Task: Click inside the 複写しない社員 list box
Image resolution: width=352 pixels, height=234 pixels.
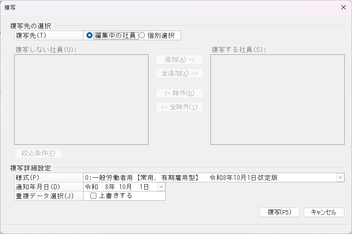Action: click(x=81, y=100)
